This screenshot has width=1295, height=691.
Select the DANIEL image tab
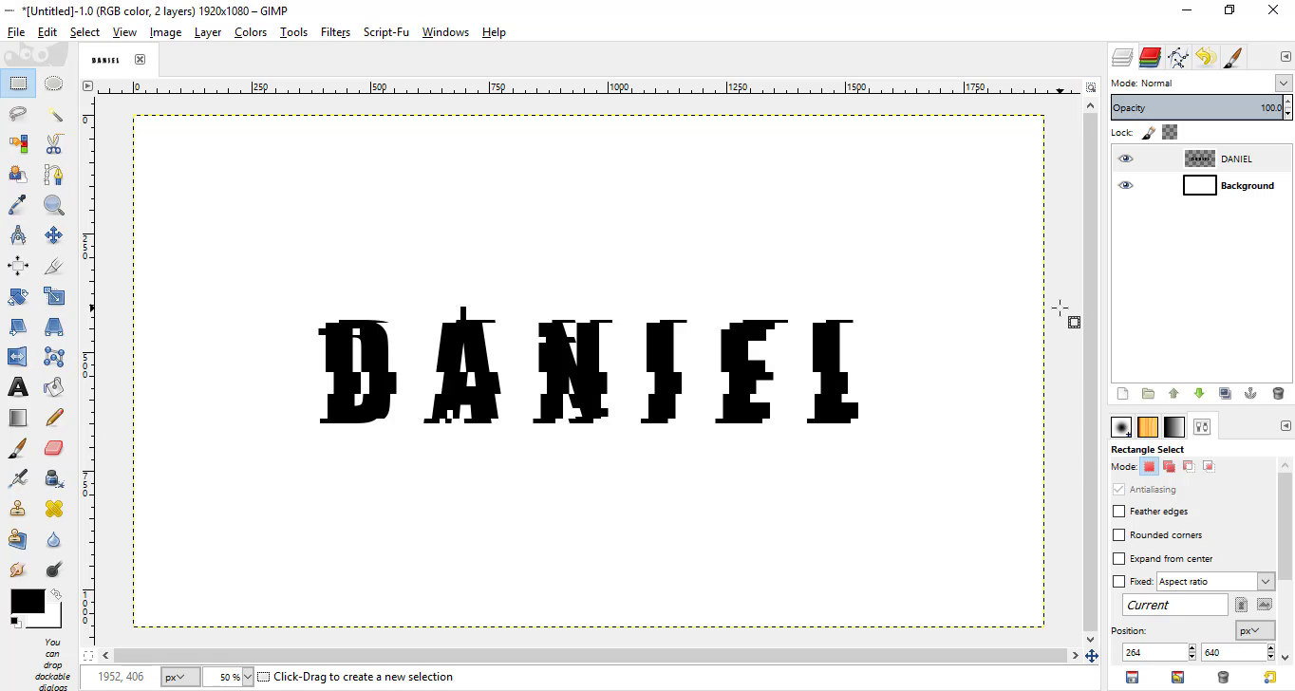pyautogui.click(x=104, y=59)
